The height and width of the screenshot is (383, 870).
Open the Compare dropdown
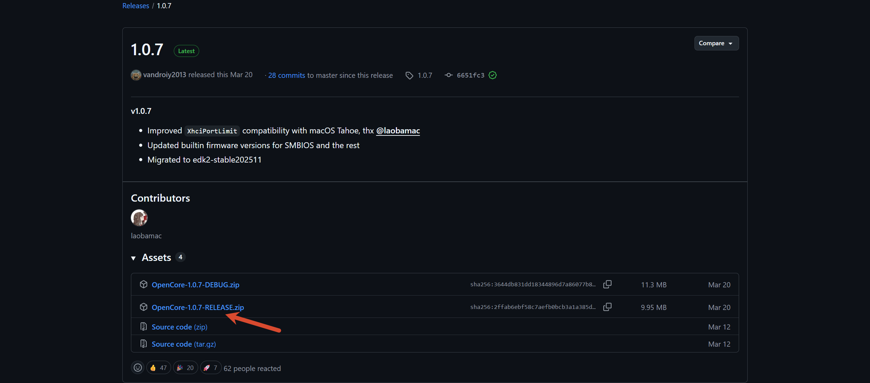pos(716,43)
